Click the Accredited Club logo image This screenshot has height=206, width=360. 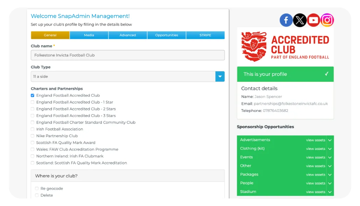[285, 47]
